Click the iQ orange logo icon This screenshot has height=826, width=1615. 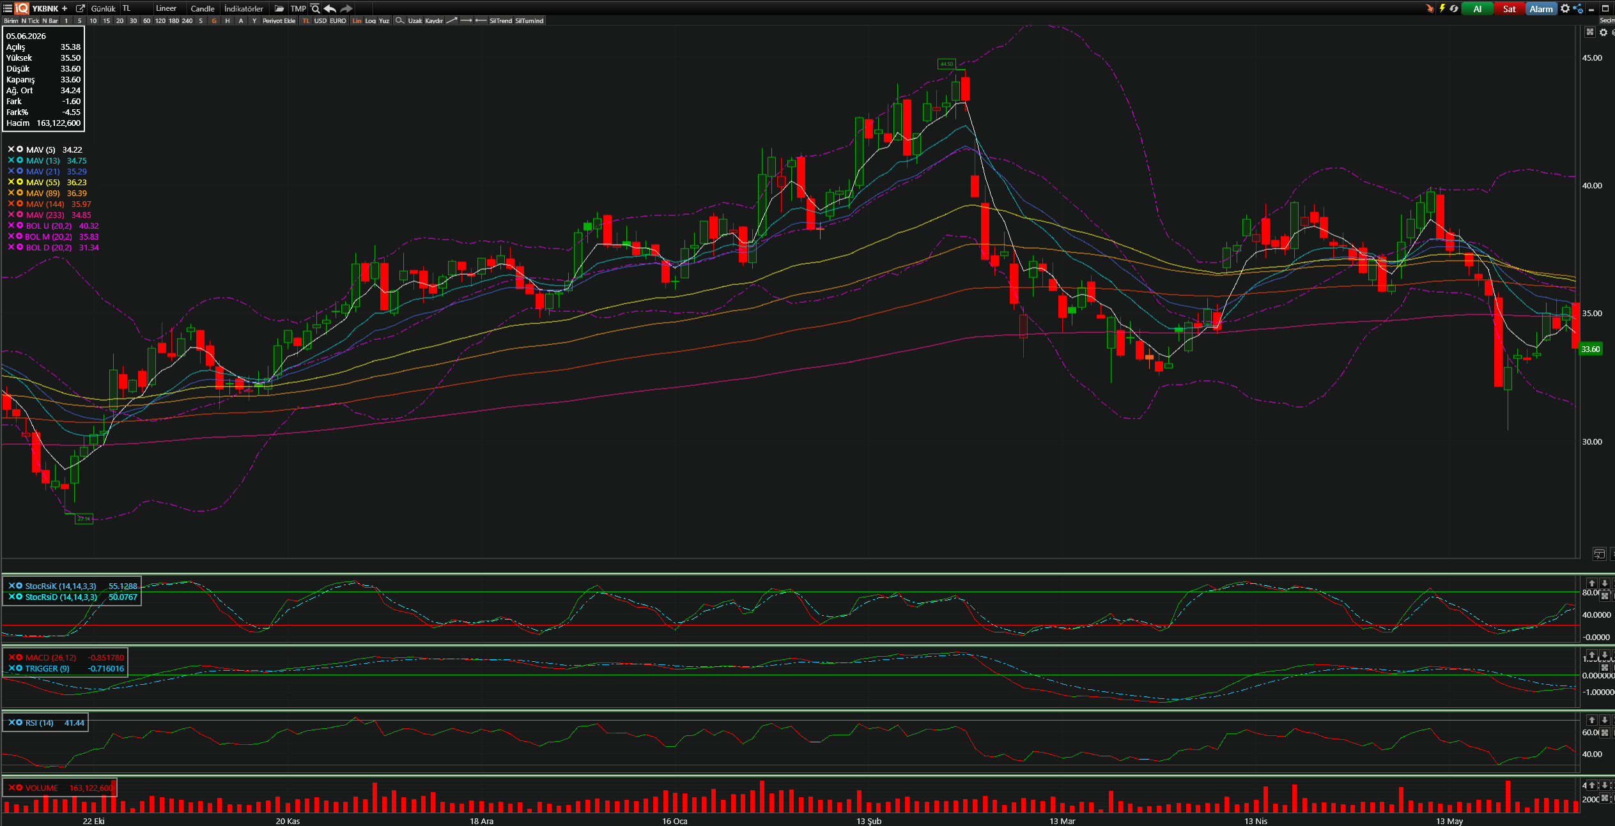click(22, 8)
